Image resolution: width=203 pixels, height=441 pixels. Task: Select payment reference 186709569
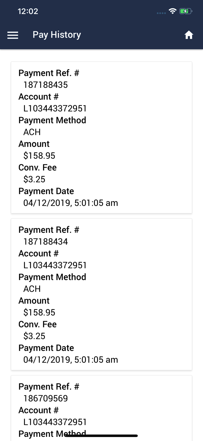[46, 398]
